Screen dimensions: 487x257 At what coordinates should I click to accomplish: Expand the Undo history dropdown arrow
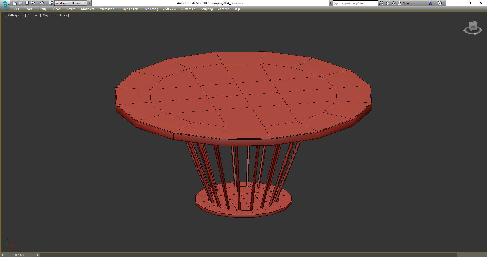point(37,3)
